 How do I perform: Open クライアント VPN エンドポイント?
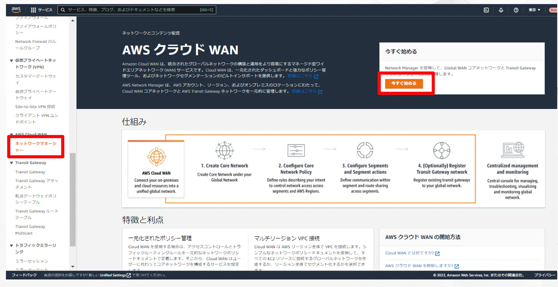(37, 119)
